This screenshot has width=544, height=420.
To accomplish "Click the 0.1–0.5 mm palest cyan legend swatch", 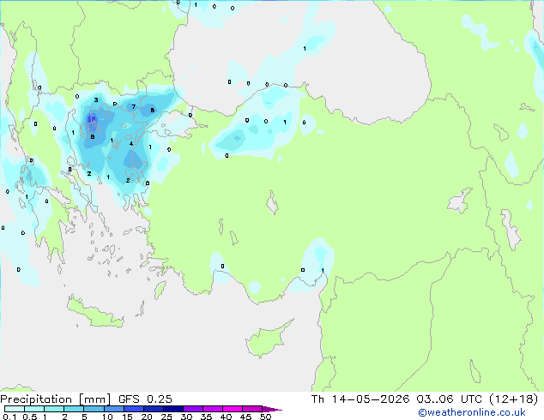I will click(15, 409).
